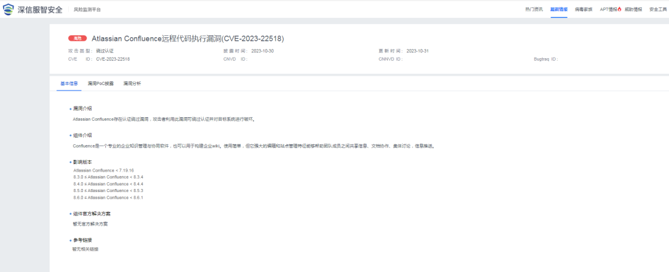This screenshot has height=272, width=669.
Task: Click the 影响版本 section heading
Action: [82, 162]
